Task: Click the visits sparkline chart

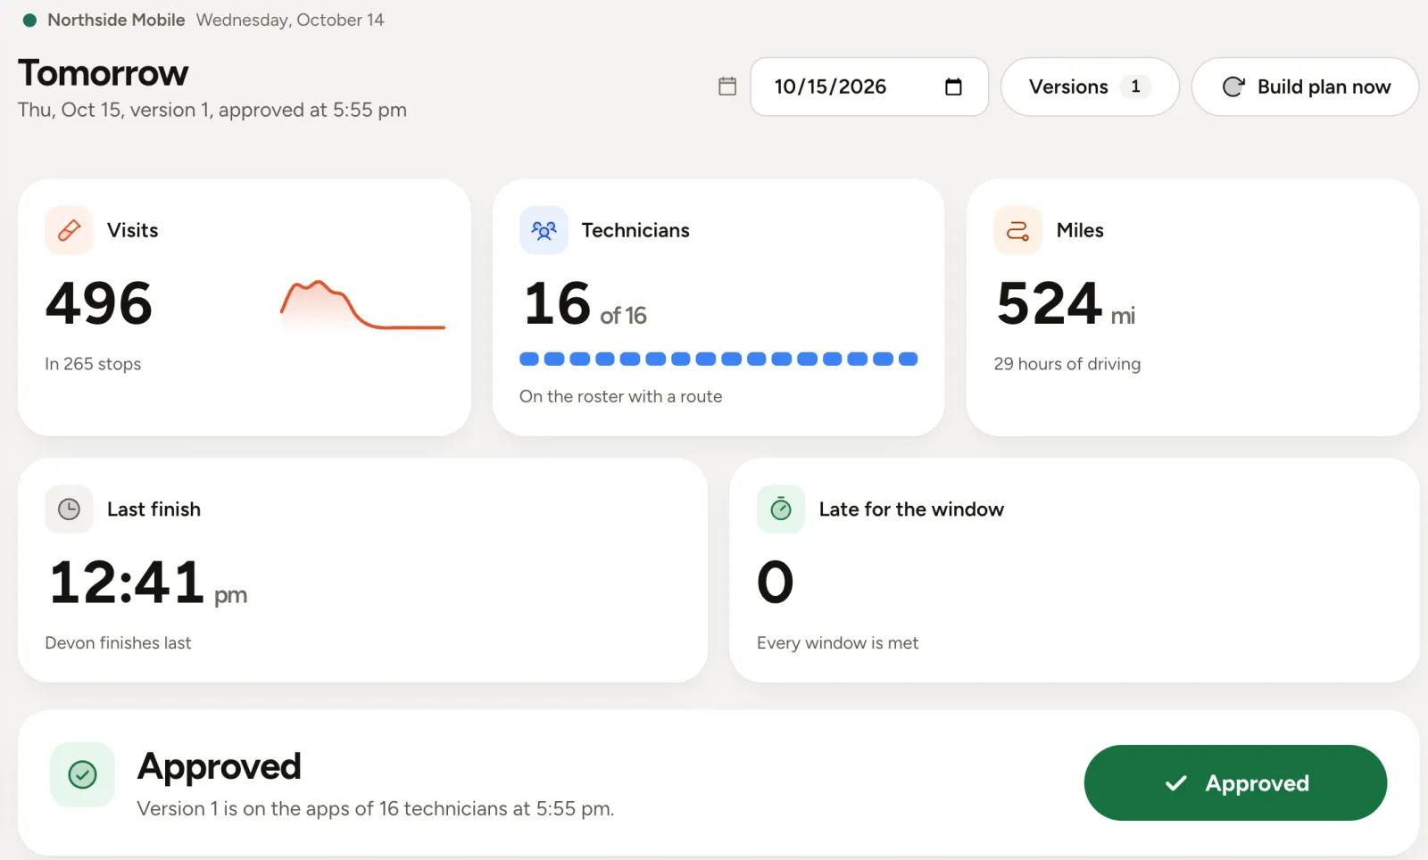Action: (362, 305)
